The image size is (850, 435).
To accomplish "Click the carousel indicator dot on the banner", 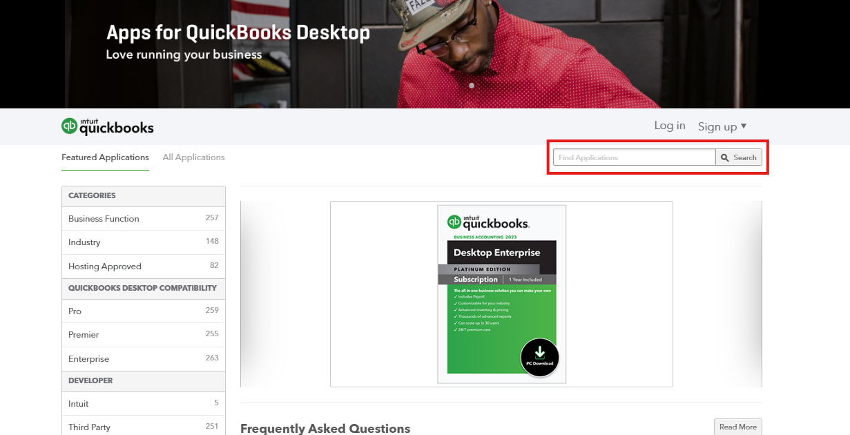I will (472, 86).
